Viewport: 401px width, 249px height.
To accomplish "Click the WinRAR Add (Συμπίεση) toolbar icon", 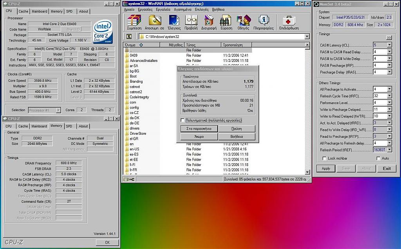I will pos(134,20).
